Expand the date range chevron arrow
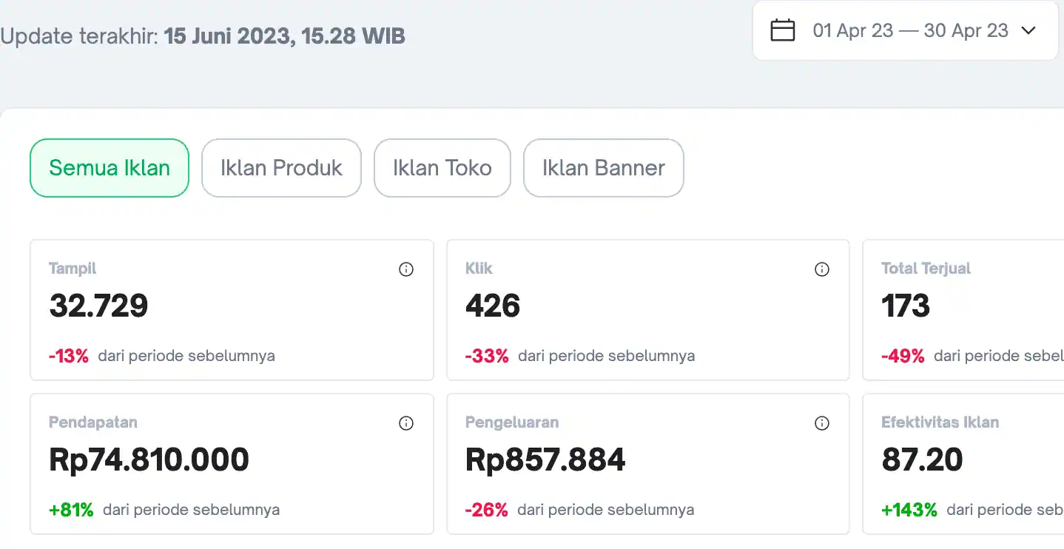 point(1028,30)
